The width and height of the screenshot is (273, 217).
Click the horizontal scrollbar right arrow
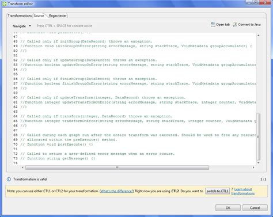[x=253, y=167]
